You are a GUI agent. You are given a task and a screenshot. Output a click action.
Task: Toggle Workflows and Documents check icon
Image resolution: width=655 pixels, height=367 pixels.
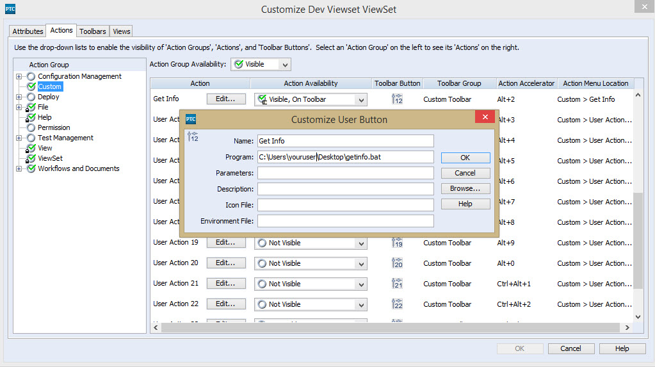31,168
